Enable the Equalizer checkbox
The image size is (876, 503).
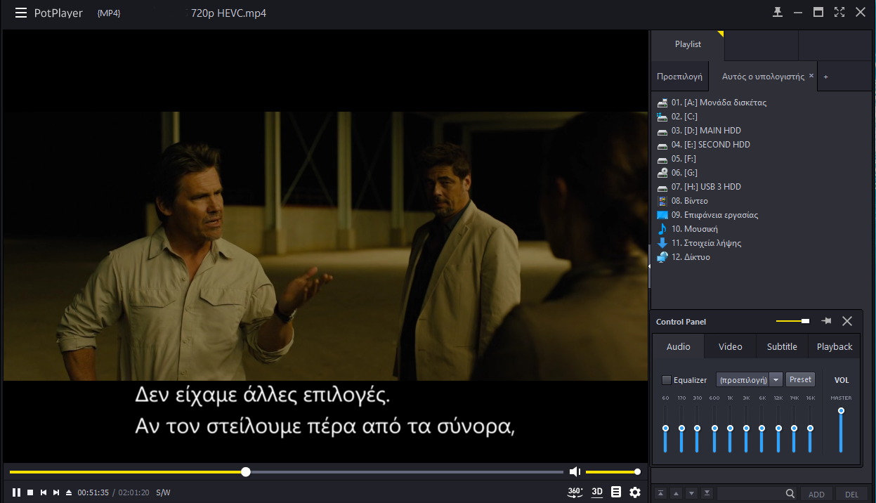coord(667,380)
